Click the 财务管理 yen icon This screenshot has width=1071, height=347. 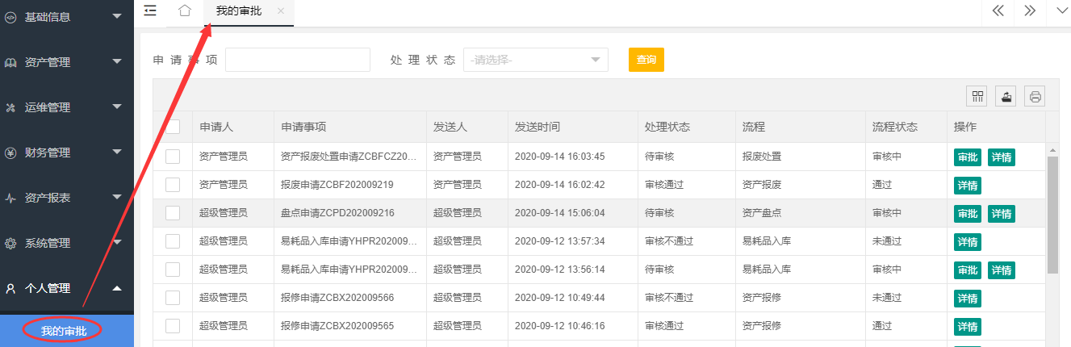[x=10, y=152]
